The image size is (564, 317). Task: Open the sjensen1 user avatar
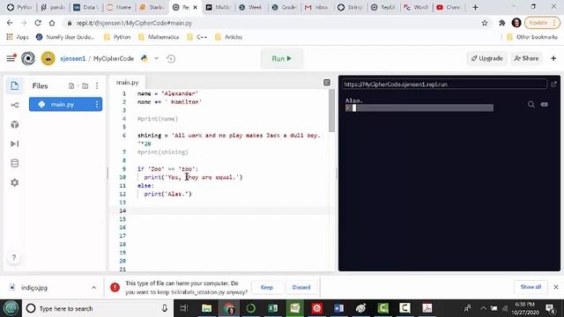[48, 58]
